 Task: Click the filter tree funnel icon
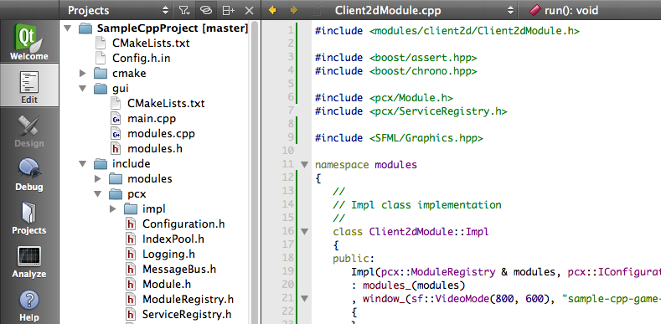183,10
